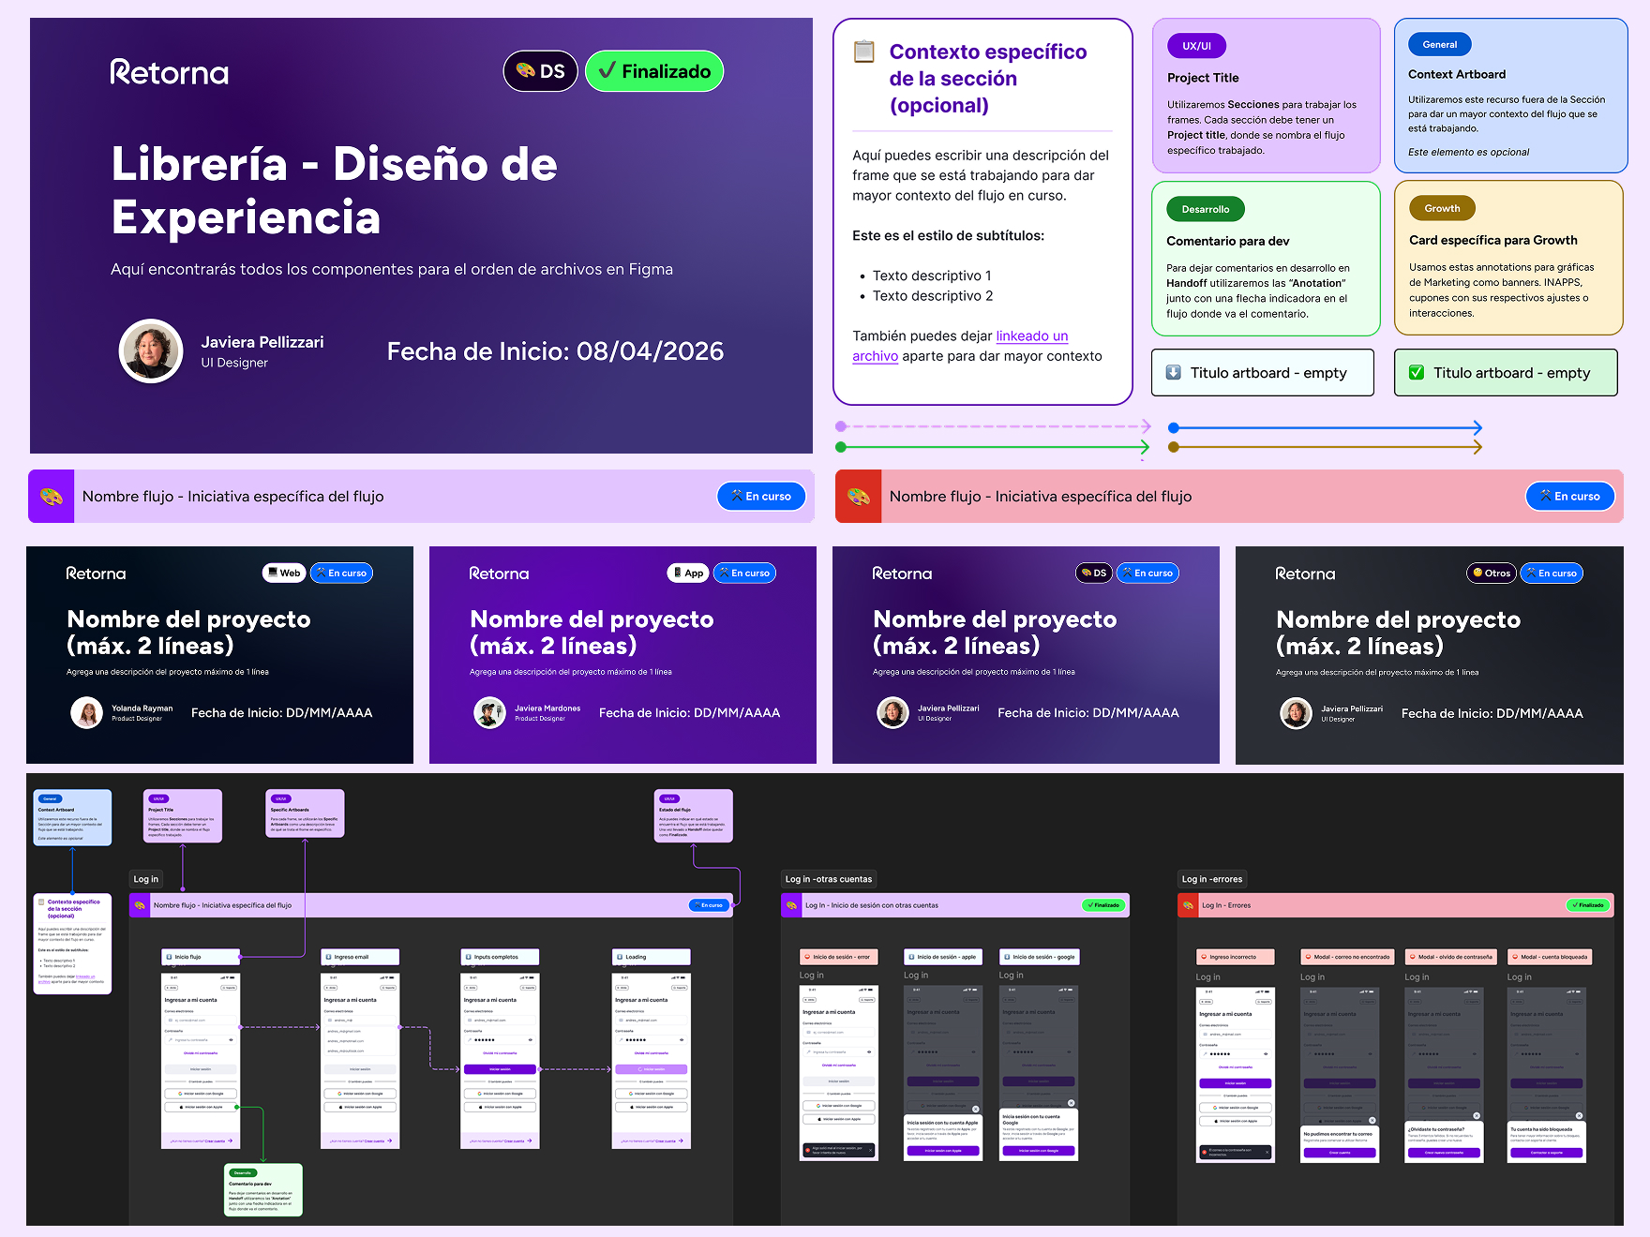Screen dimensions: 1650x1237
Task: Click the 'Texto descriptivo 2' bullet in large card
Action: tap(933, 296)
